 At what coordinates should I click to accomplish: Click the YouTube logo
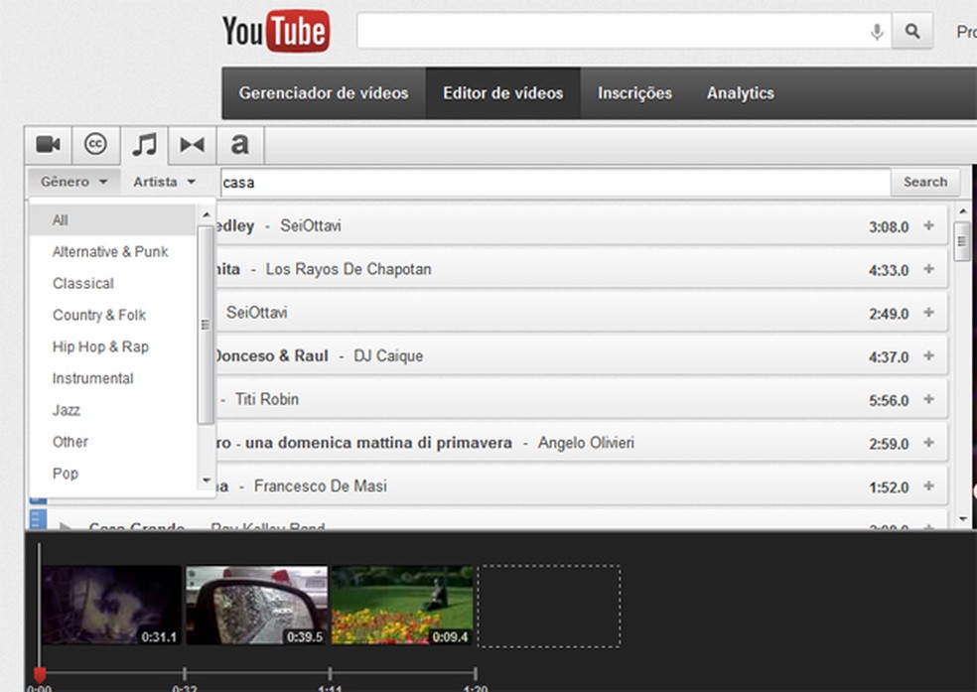(x=275, y=31)
